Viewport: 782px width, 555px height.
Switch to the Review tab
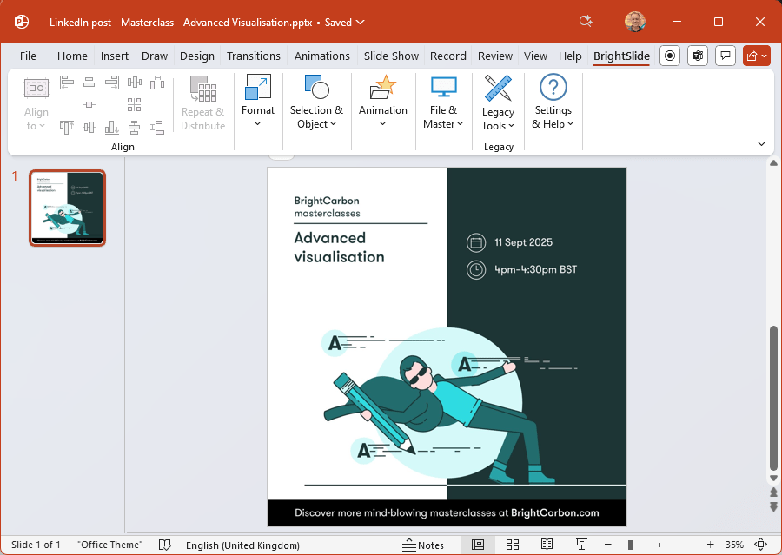click(495, 56)
